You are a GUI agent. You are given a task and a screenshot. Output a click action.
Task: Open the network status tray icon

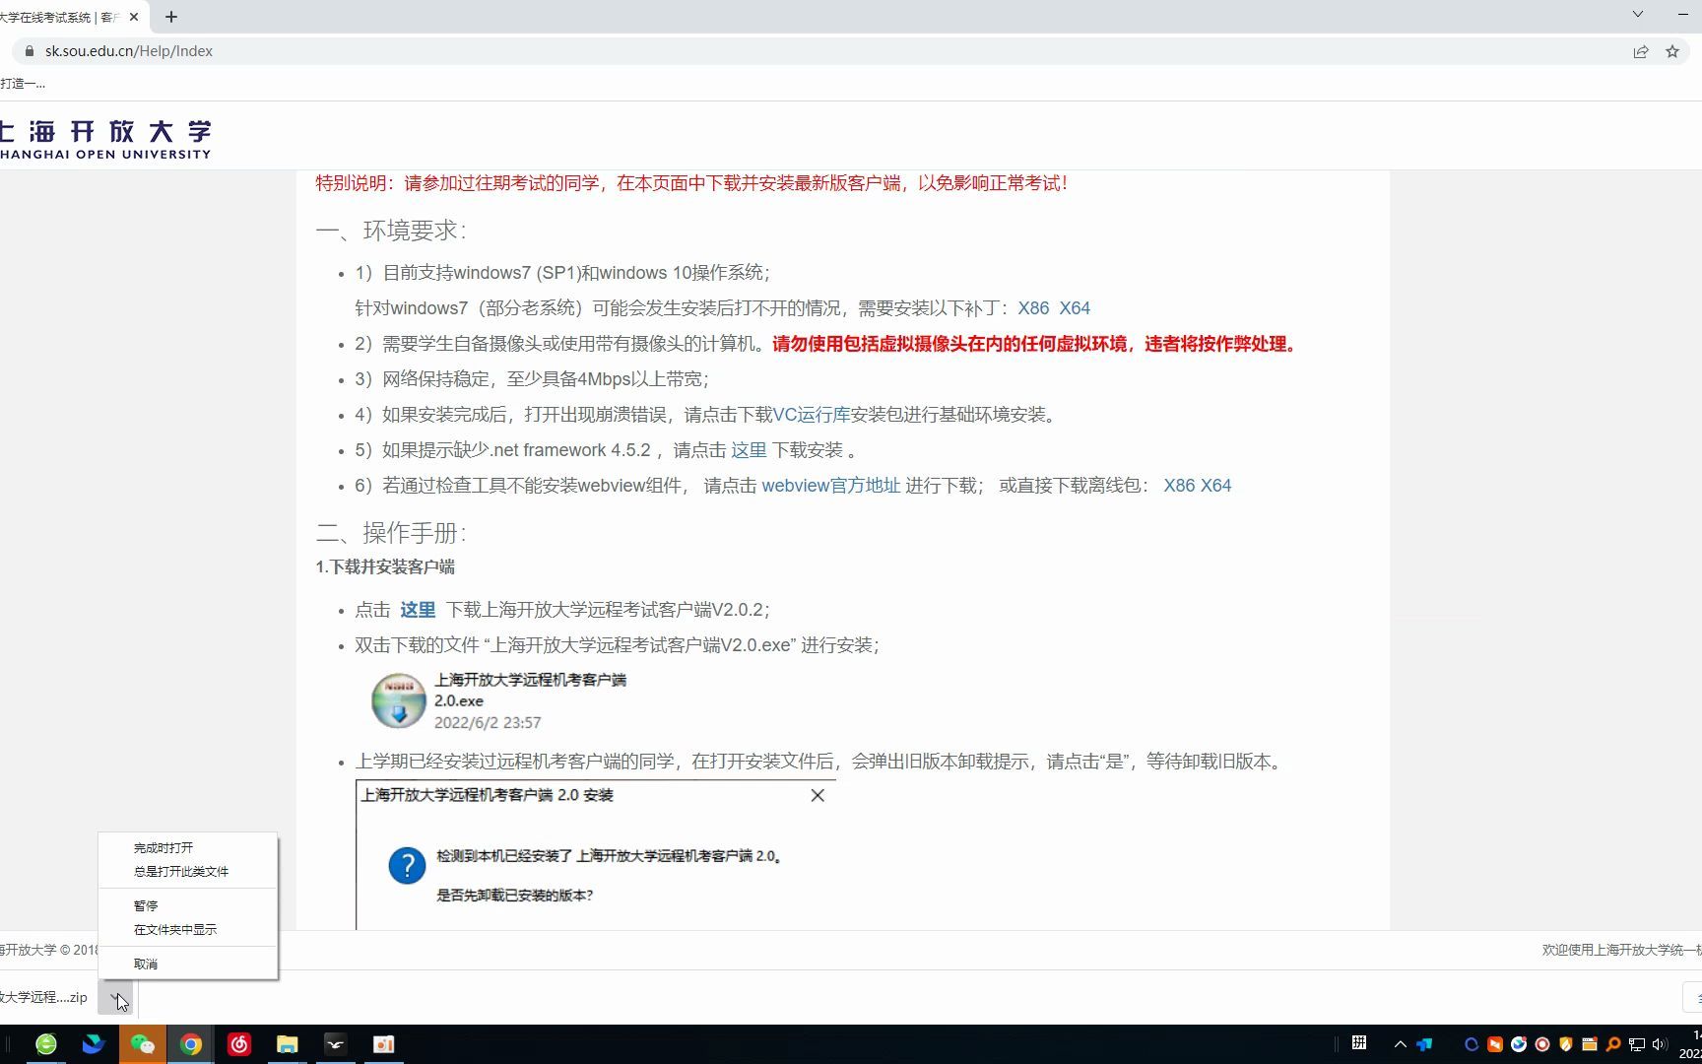(1637, 1044)
